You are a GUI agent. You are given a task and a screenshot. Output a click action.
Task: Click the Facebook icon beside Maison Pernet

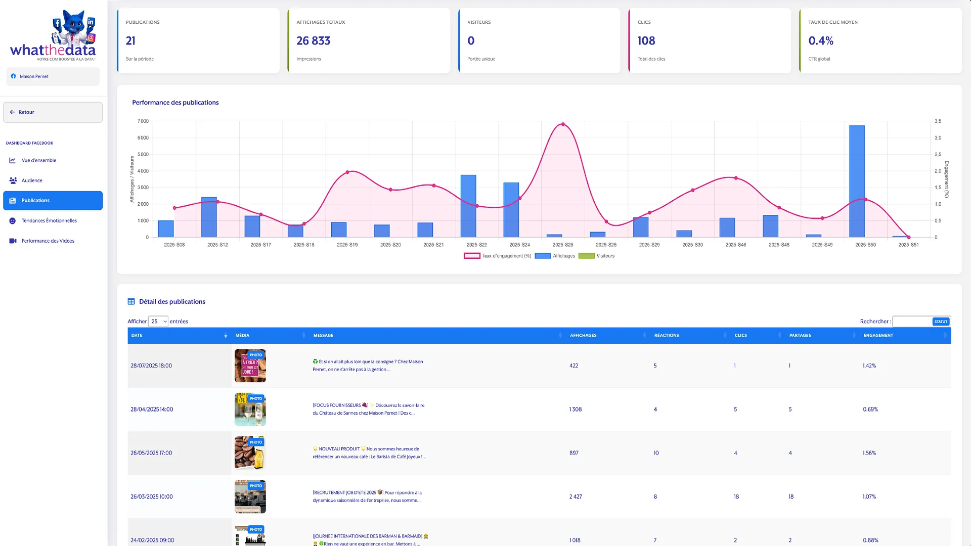click(x=14, y=76)
